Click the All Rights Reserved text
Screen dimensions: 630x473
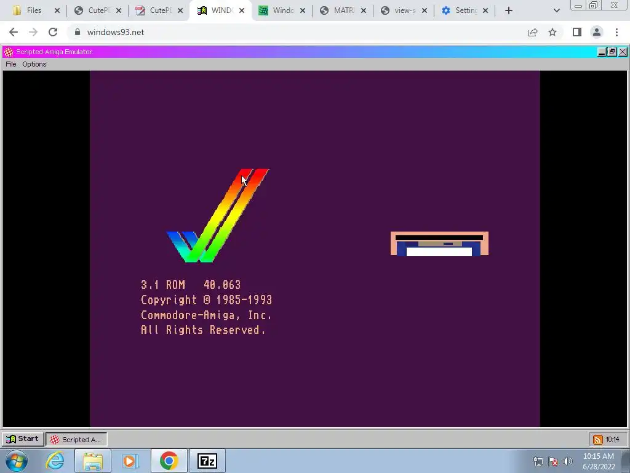(203, 330)
